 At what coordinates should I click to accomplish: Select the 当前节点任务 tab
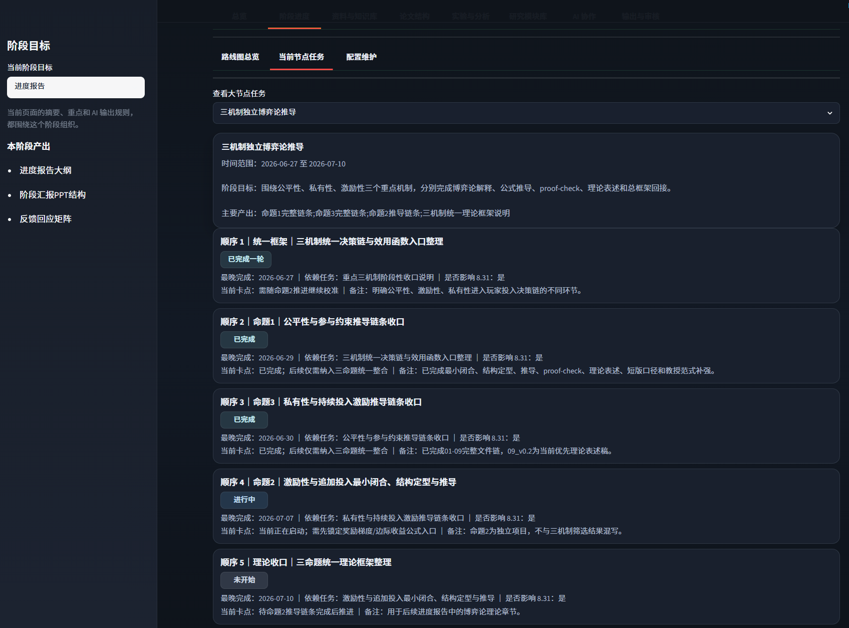302,57
